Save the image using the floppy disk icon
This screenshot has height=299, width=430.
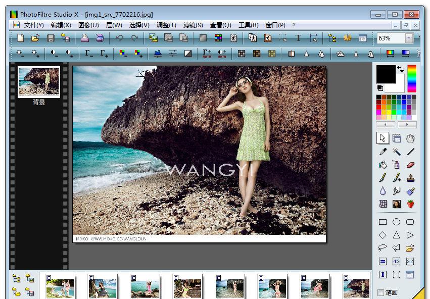51,38
